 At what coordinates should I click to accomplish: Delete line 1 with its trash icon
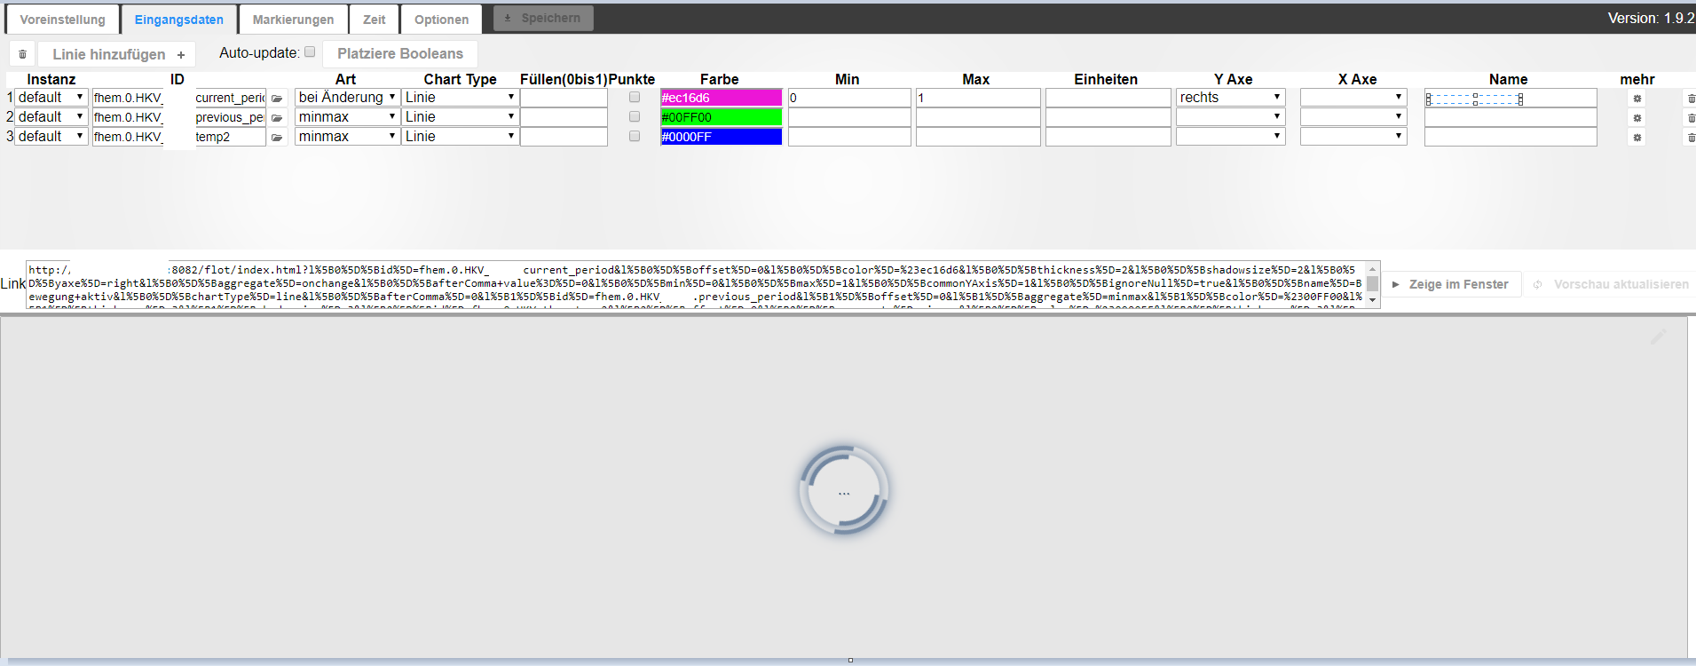(x=1691, y=98)
